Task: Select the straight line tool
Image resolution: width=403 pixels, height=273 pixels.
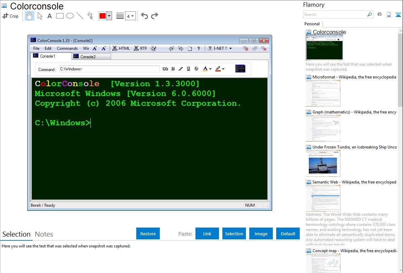Action: tap(80, 16)
